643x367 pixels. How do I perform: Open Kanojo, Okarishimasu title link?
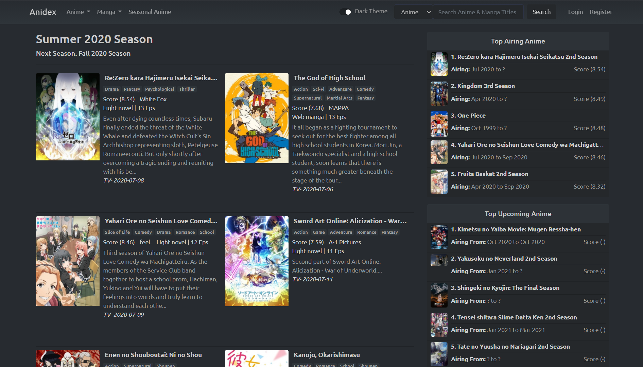[x=327, y=355]
